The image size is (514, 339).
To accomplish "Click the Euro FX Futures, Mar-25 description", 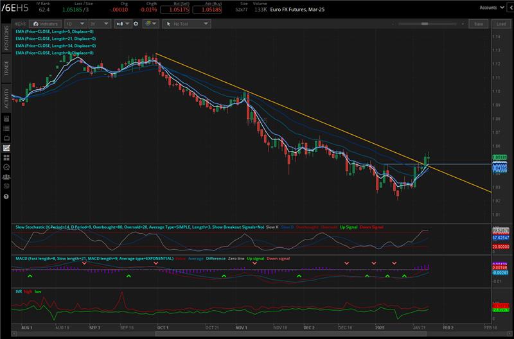I will [297, 10].
